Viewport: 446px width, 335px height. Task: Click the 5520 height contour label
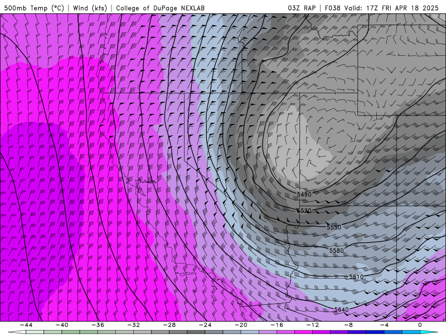304,211
